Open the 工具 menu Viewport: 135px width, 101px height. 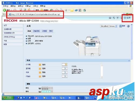click(x=35, y=6)
